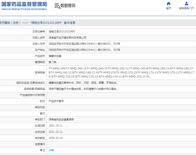Click the 产品名称 label
The width and height of the screenshot is (196, 155).
click(40, 56)
